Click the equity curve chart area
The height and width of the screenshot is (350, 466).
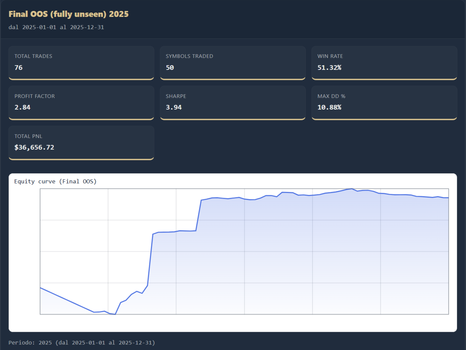(x=244, y=251)
